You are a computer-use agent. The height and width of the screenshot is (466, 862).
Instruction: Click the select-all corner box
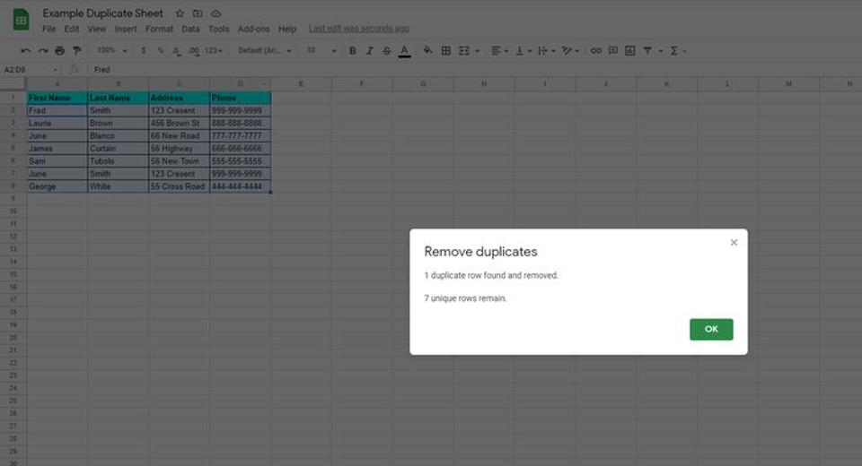13,84
